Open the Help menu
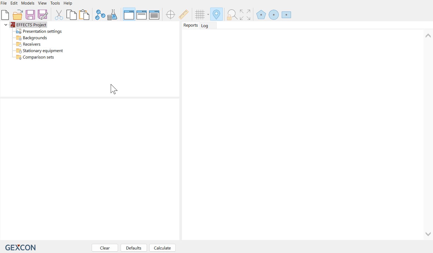Viewport: 433px width, 253px height. coord(68,3)
